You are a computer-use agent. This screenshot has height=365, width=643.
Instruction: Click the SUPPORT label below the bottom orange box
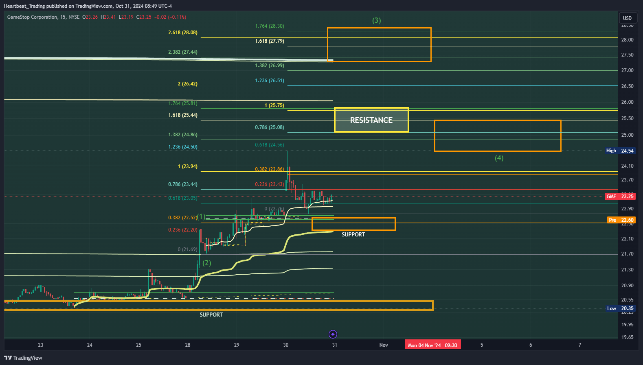pos(211,315)
